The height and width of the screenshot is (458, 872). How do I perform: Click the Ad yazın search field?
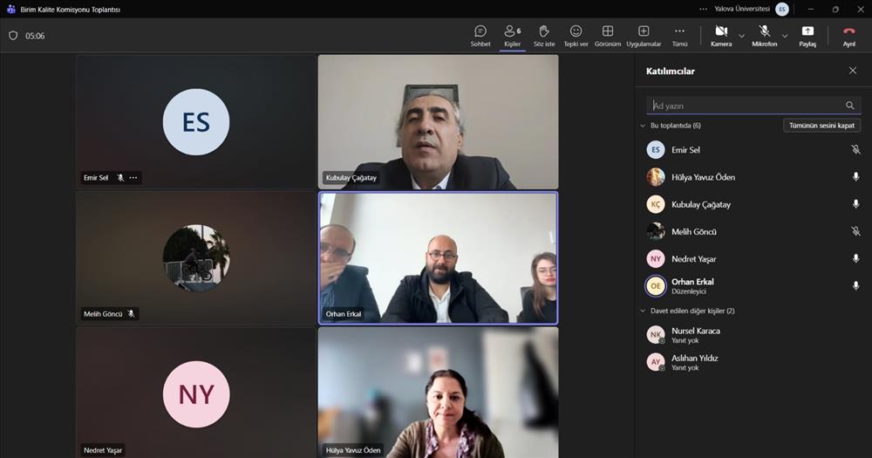(746, 106)
